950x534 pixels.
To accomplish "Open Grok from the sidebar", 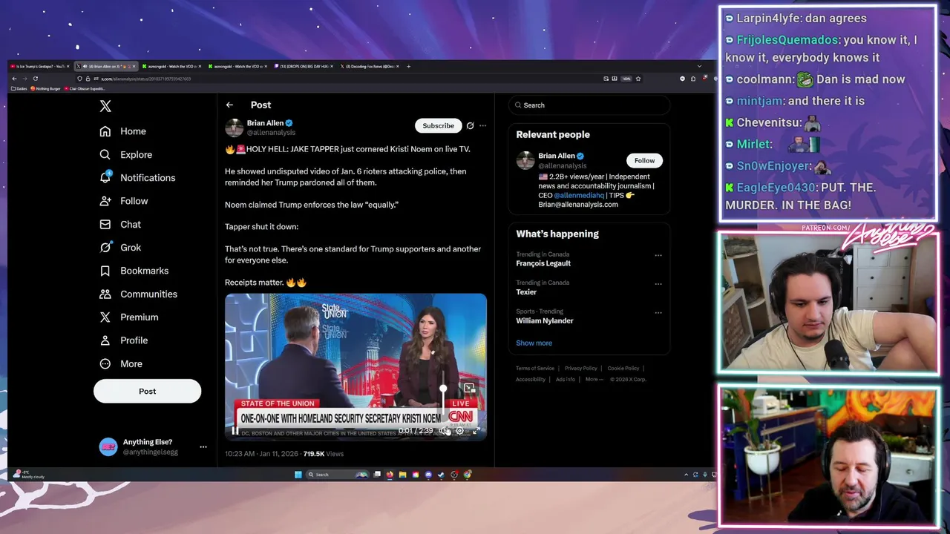I will pos(120,248).
